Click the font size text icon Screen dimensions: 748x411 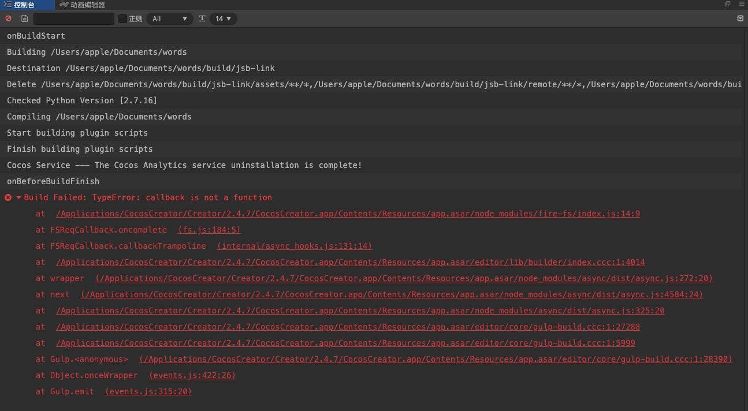202,18
